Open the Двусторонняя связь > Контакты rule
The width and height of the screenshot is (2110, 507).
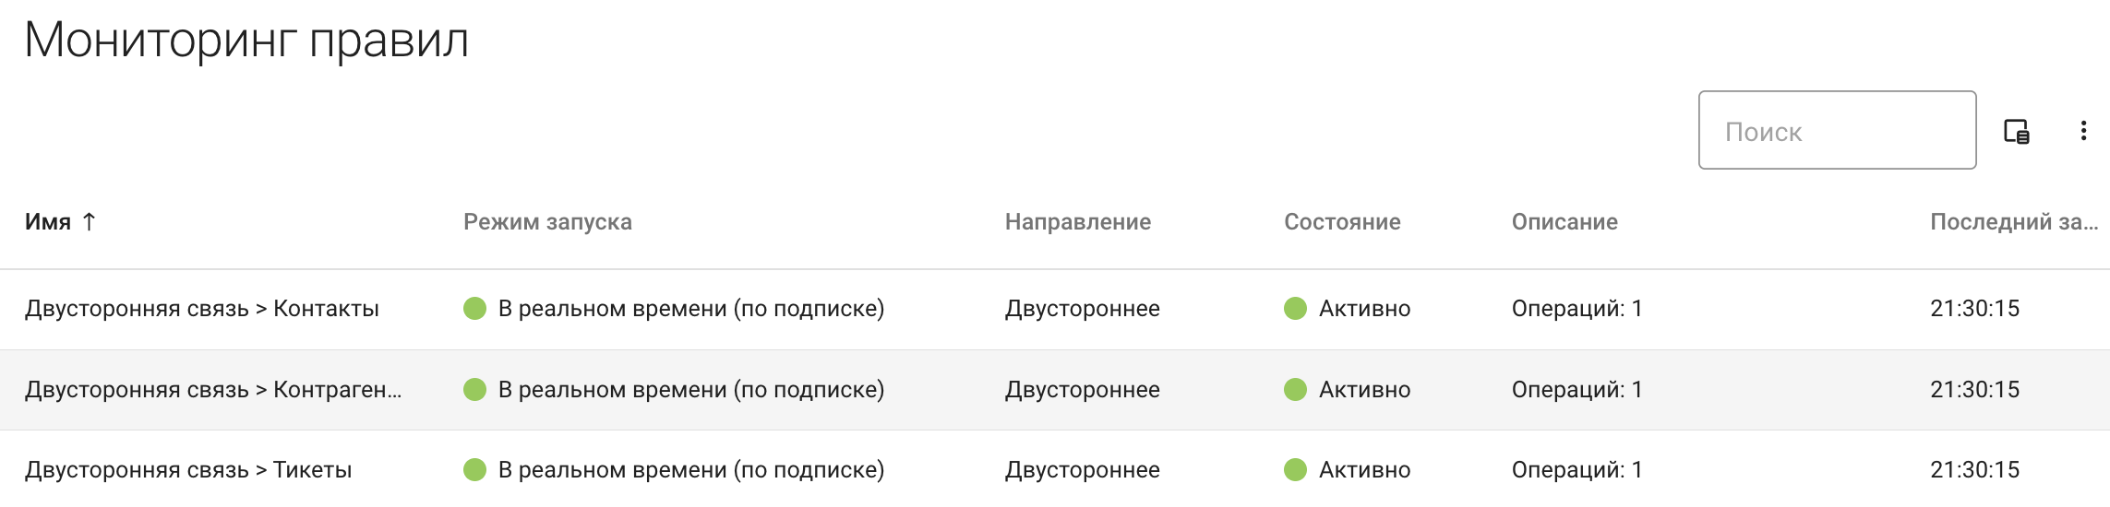(201, 309)
